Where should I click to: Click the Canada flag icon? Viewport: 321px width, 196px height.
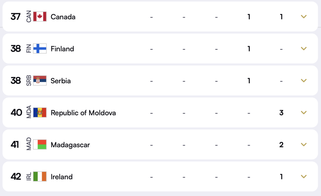pos(40,17)
